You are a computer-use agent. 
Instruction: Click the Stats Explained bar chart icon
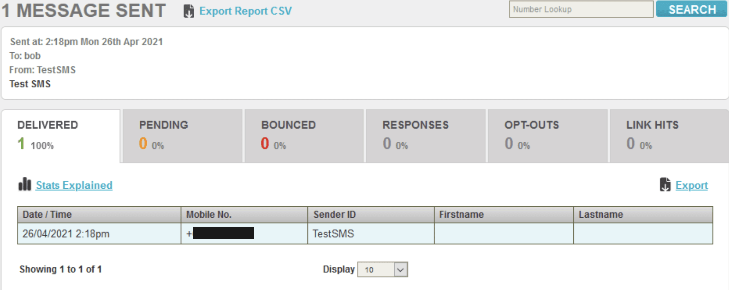pos(25,185)
